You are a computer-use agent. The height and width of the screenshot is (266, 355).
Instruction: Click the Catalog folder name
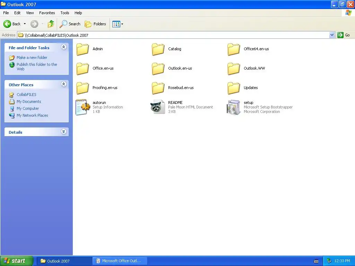tap(175, 49)
